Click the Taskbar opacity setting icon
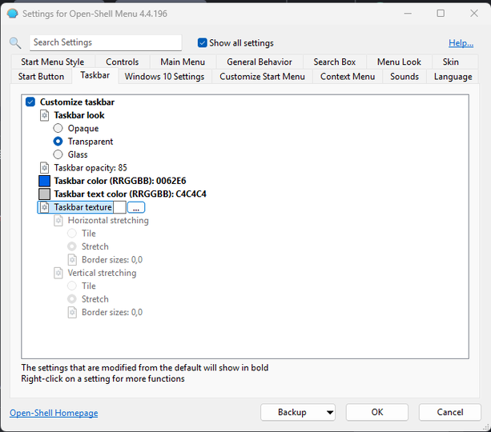491x432 pixels. (x=45, y=168)
